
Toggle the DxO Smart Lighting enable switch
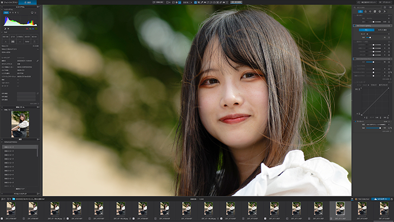tap(355, 26)
